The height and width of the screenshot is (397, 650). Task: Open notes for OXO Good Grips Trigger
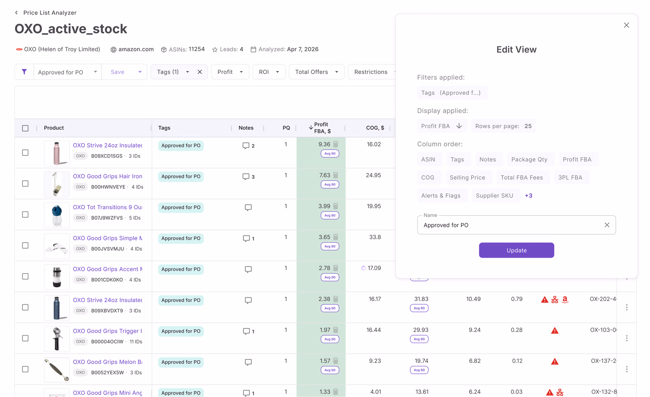pyautogui.click(x=246, y=332)
